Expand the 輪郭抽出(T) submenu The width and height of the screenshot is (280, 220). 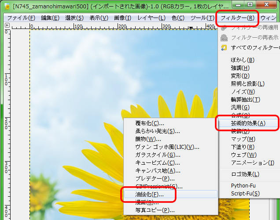tap(250, 100)
